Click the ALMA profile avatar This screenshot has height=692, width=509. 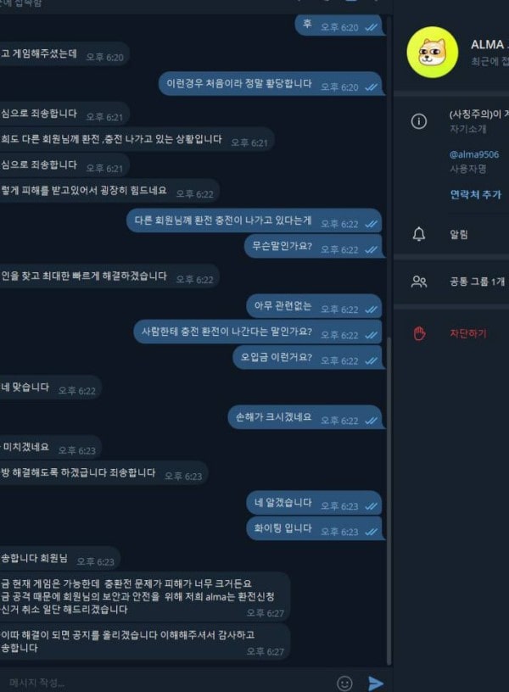tap(432, 52)
